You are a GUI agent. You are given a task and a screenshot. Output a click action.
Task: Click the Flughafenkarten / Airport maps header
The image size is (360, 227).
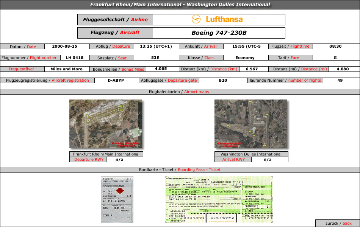[x=180, y=92]
